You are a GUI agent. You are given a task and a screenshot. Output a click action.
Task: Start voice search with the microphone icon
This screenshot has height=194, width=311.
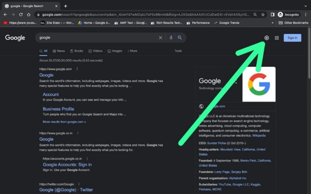(x=171, y=38)
